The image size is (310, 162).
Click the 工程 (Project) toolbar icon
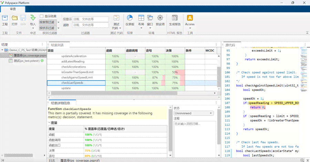click(x=5, y=18)
